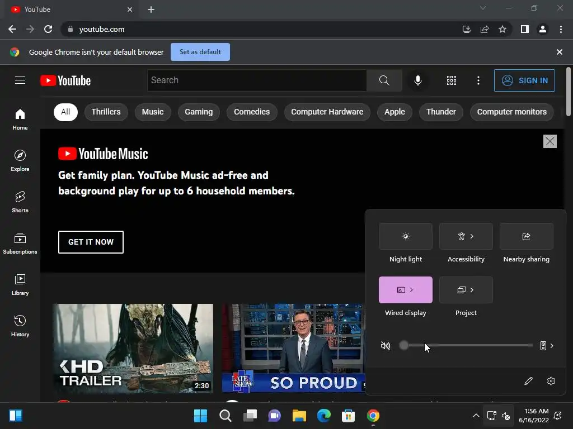This screenshot has height=429, width=573.
Task: Select the Music filter chip
Action: coord(153,112)
